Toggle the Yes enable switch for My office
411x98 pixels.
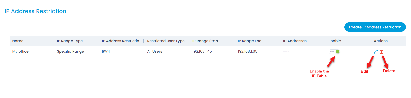(x=334, y=52)
